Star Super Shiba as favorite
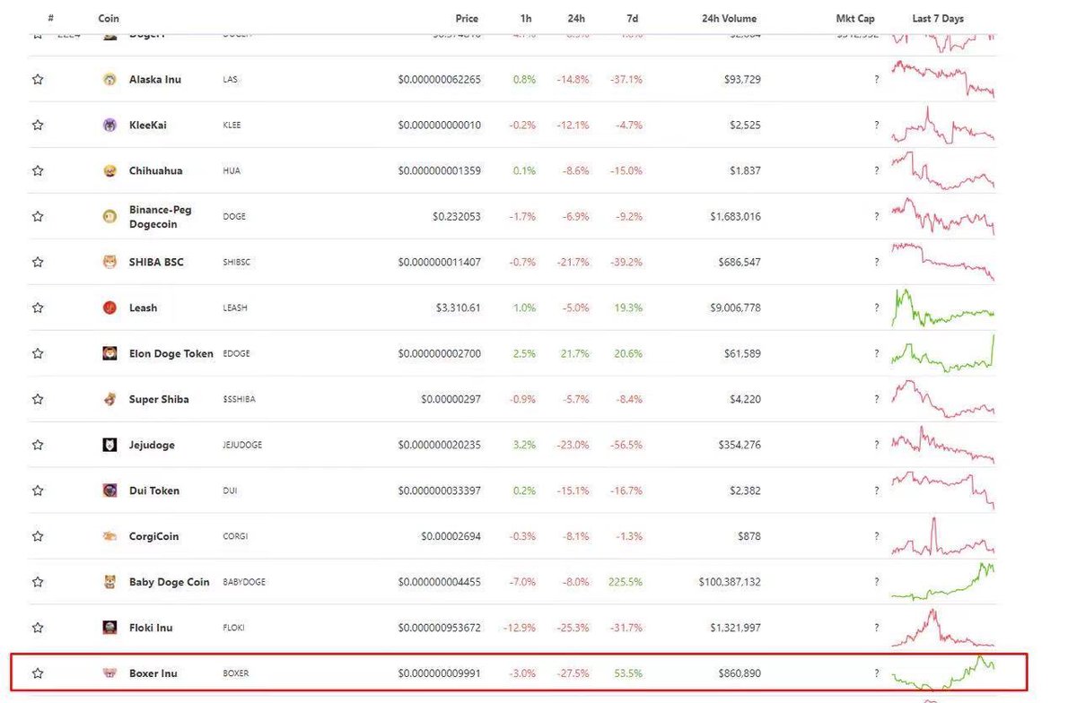1077x703 pixels. click(x=38, y=400)
